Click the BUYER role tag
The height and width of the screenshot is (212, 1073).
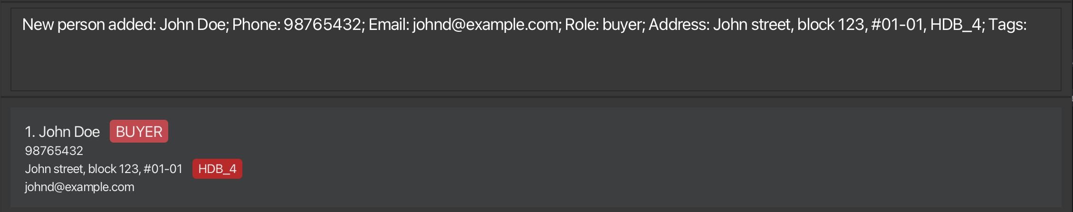pyautogui.click(x=139, y=132)
